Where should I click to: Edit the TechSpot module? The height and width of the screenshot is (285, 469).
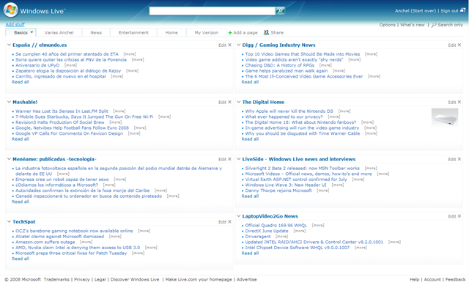point(222,222)
